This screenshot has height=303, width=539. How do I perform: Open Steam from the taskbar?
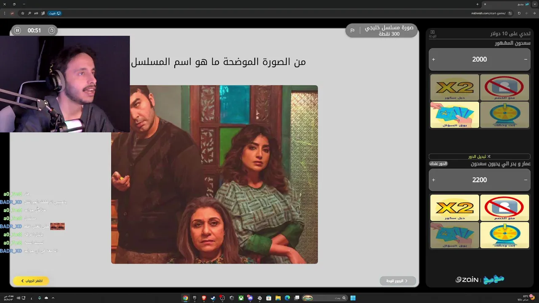tap(213, 298)
